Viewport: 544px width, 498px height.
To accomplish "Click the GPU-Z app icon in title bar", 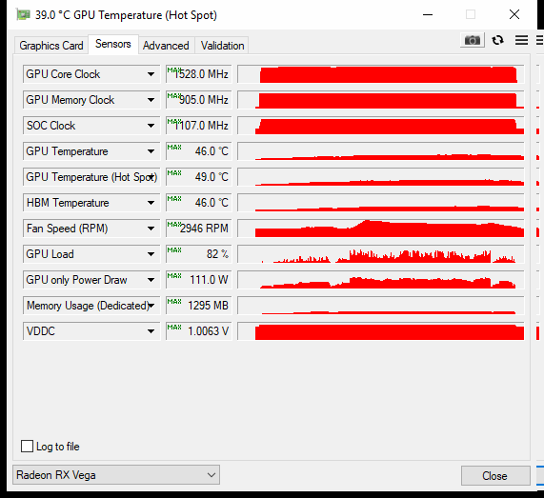I will [x=23, y=15].
